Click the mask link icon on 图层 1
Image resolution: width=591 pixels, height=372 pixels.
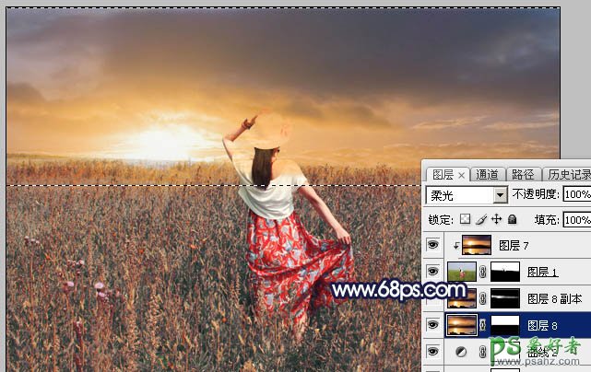(x=482, y=273)
